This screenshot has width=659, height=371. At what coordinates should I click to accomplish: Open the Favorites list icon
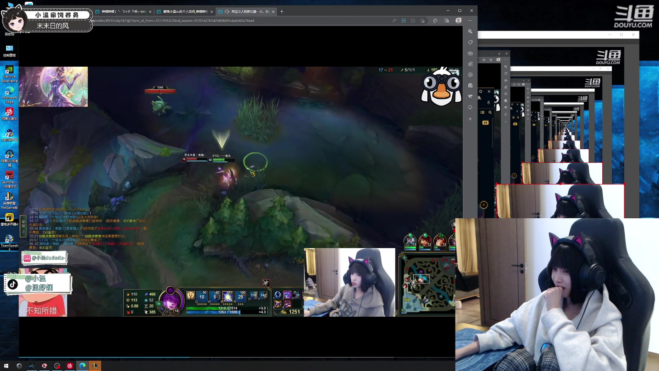pyautogui.click(x=435, y=21)
